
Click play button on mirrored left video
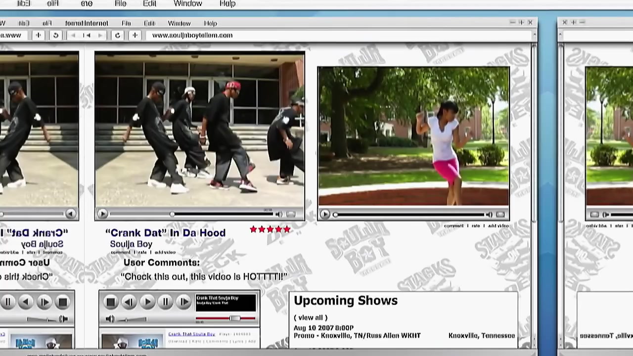point(70,214)
